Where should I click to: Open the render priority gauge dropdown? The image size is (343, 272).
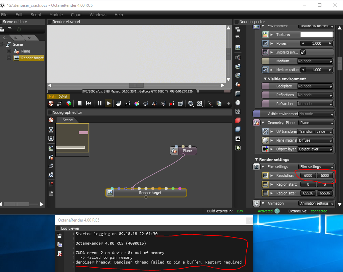point(209,103)
